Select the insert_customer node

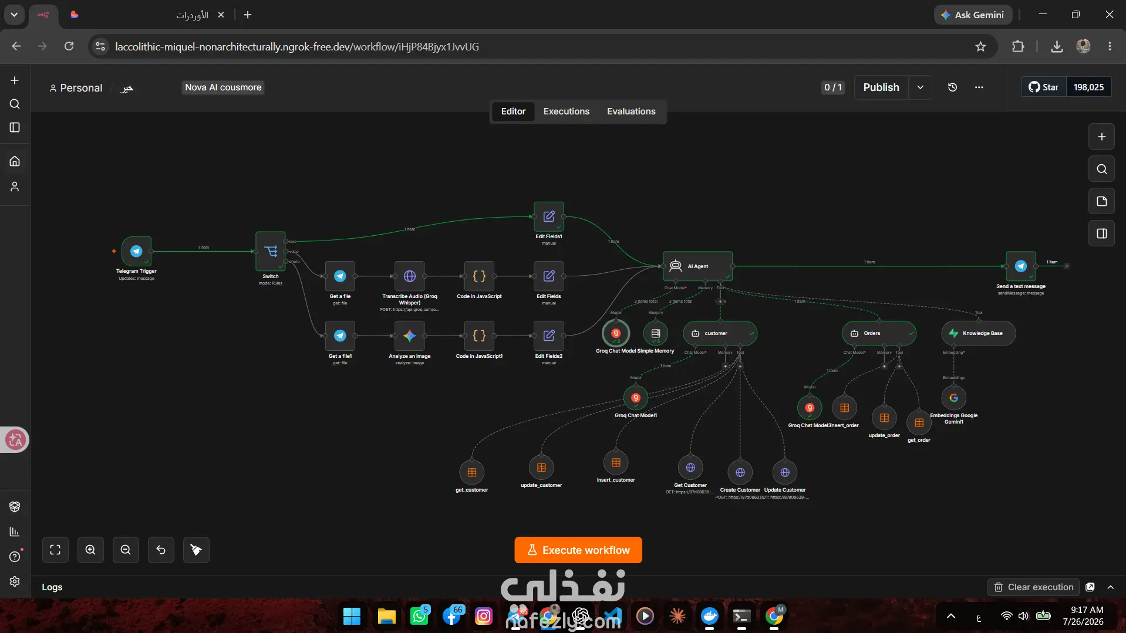(x=616, y=462)
